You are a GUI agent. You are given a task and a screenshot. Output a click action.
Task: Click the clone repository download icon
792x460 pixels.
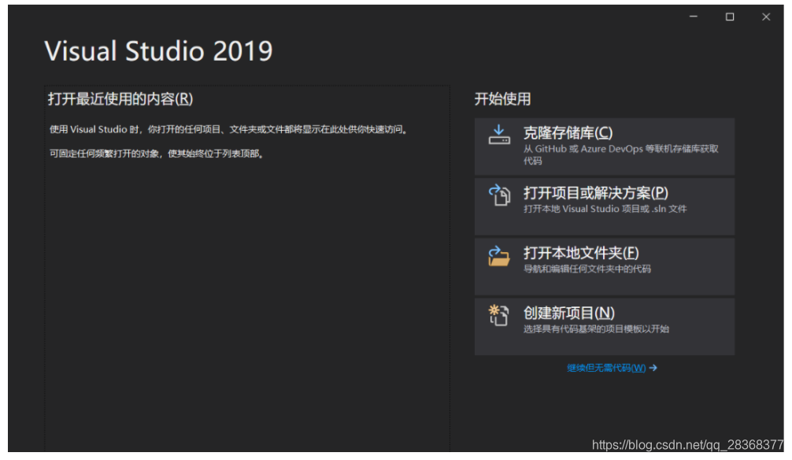click(499, 135)
